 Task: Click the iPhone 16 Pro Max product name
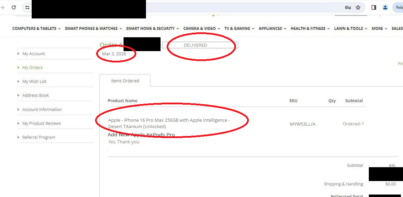tap(169, 123)
